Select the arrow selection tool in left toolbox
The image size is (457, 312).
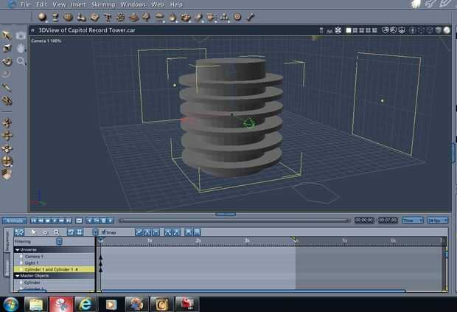click(7, 35)
